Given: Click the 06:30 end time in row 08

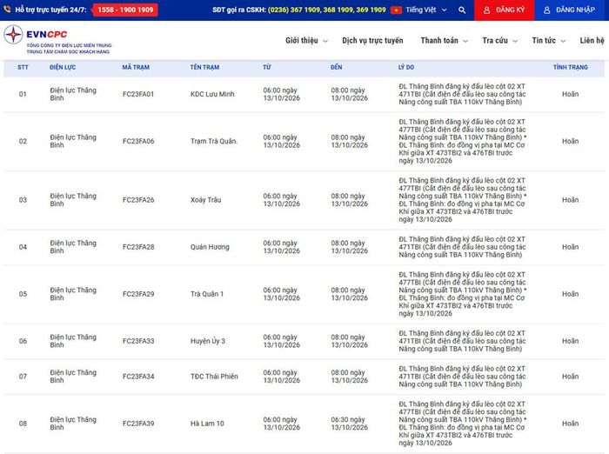Looking at the screenshot, I should 349,424.
